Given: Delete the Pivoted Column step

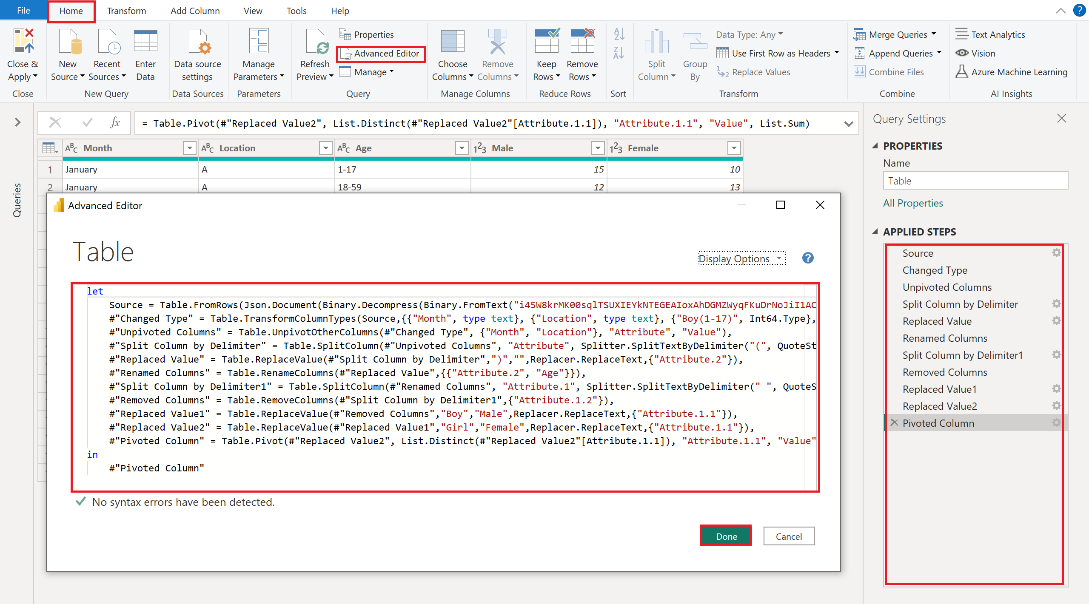Looking at the screenshot, I should point(895,423).
